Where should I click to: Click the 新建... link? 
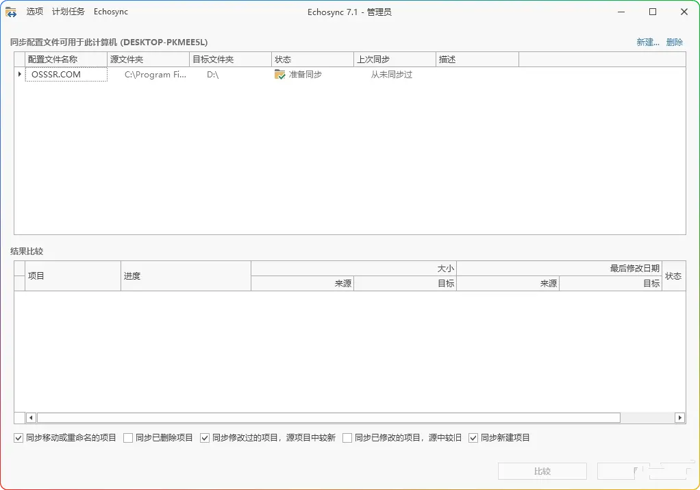pos(647,42)
